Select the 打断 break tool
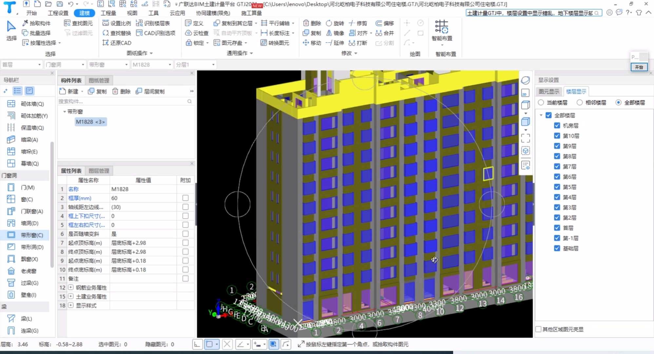 [358, 43]
